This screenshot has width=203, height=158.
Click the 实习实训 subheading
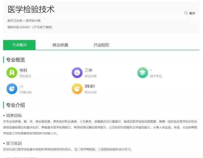(14, 143)
